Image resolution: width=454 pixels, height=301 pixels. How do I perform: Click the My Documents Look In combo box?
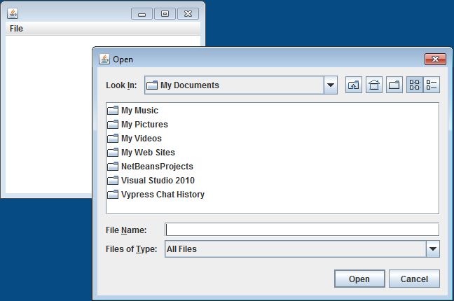tap(234, 85)
